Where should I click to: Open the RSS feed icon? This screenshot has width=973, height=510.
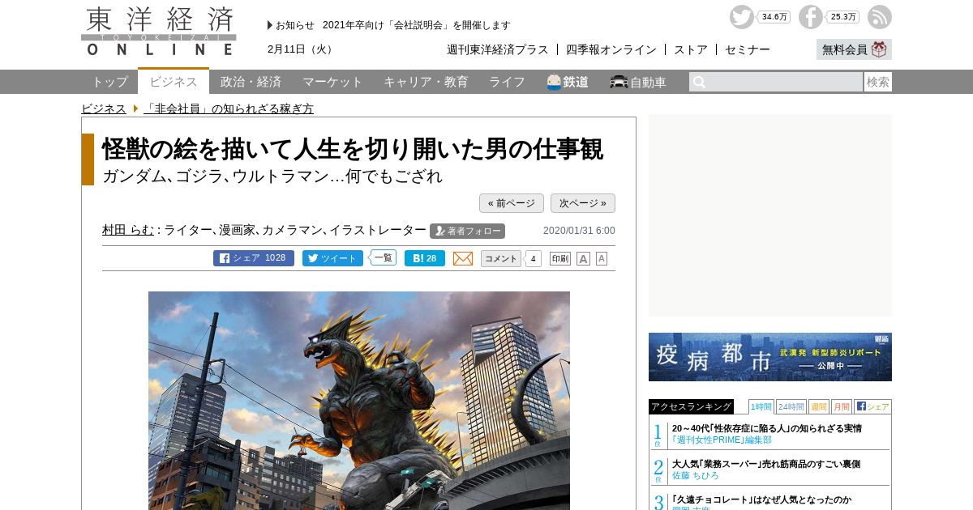coord(879,17)
